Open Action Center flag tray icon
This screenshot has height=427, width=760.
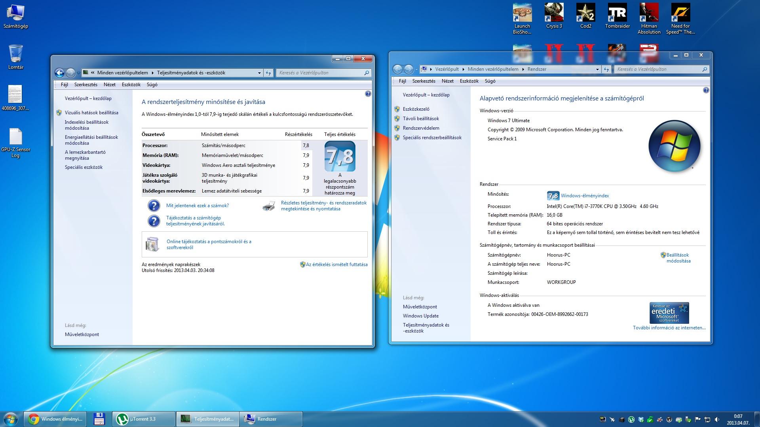(x=697, y=419)
